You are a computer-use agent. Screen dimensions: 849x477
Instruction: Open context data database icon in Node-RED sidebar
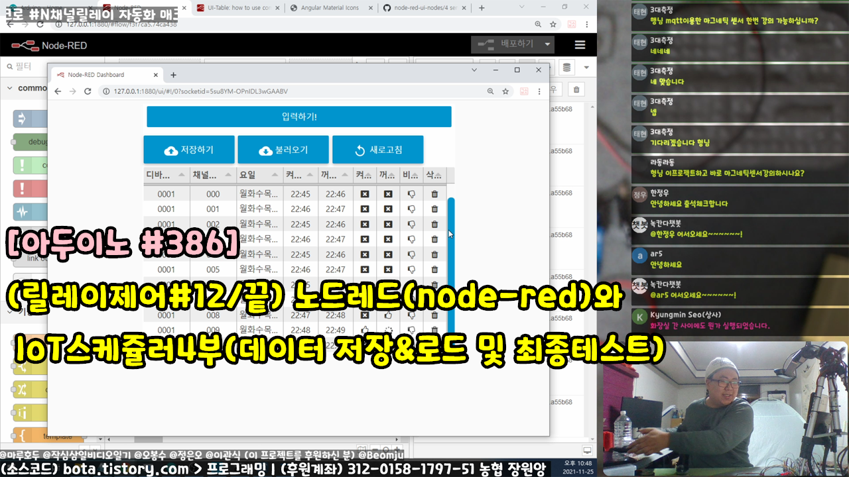click(566, 67)
